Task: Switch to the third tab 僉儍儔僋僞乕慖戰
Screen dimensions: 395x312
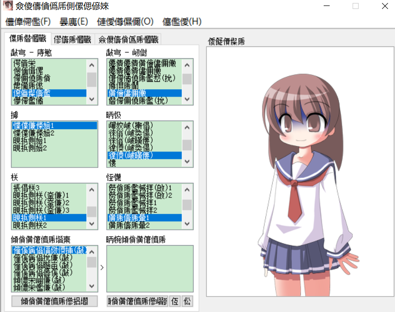Action: (x=128, y=39)
